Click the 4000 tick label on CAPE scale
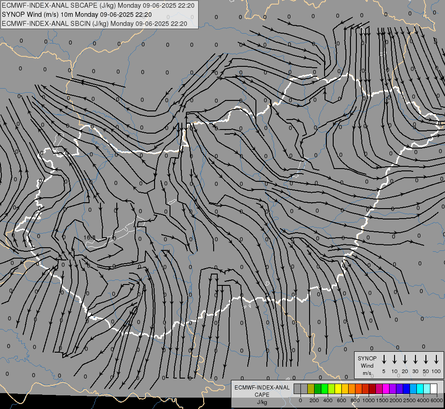The image size is (445, 409). pyautogui.click(x=423, y=400)
